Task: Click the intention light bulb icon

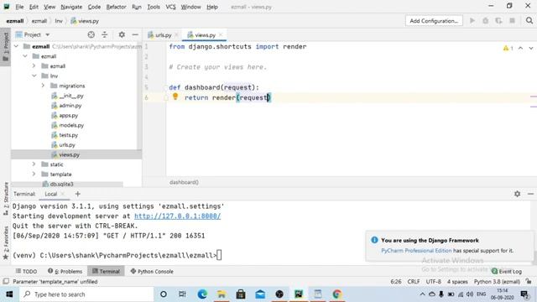Action: point(175,96)
